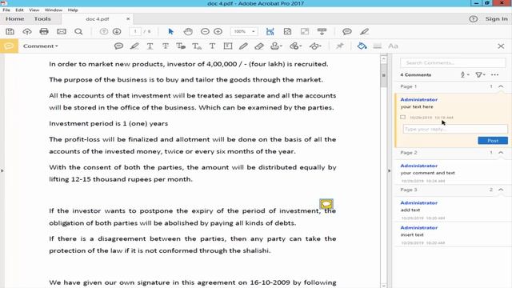Click the upload to cloud icon
The width and height of the screenshot is (512, 288).
tap(27, 32)
